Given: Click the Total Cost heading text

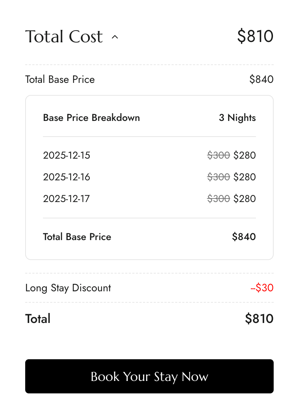Looking at the screenshot, I should coord(64,37).
